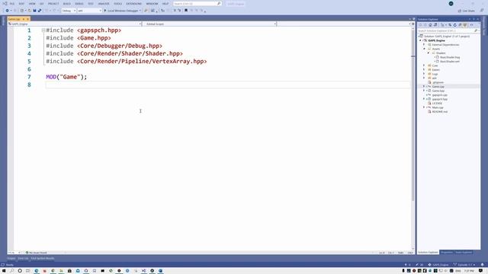This screenshot has width=488, height=274.
Task: Select BasicShader.frag in Solution Explorer
Action: 450,57
